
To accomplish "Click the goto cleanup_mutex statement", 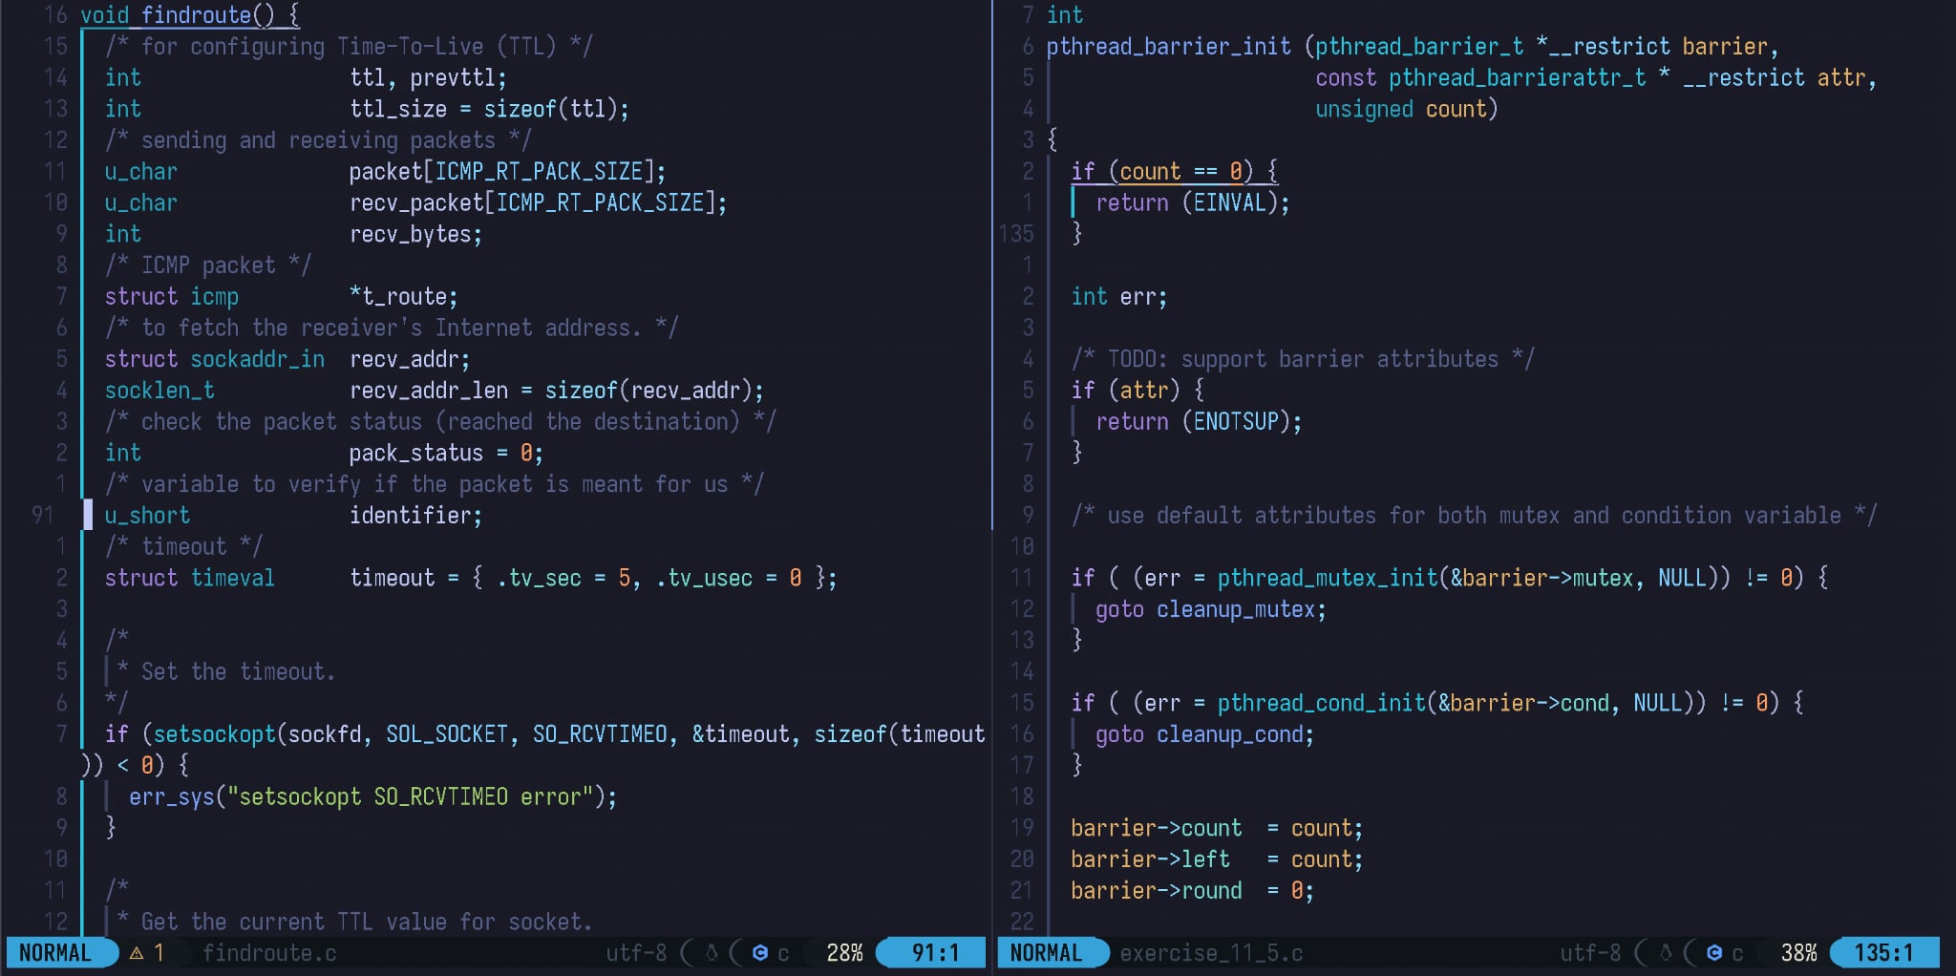I will [x=1210, y=609].
